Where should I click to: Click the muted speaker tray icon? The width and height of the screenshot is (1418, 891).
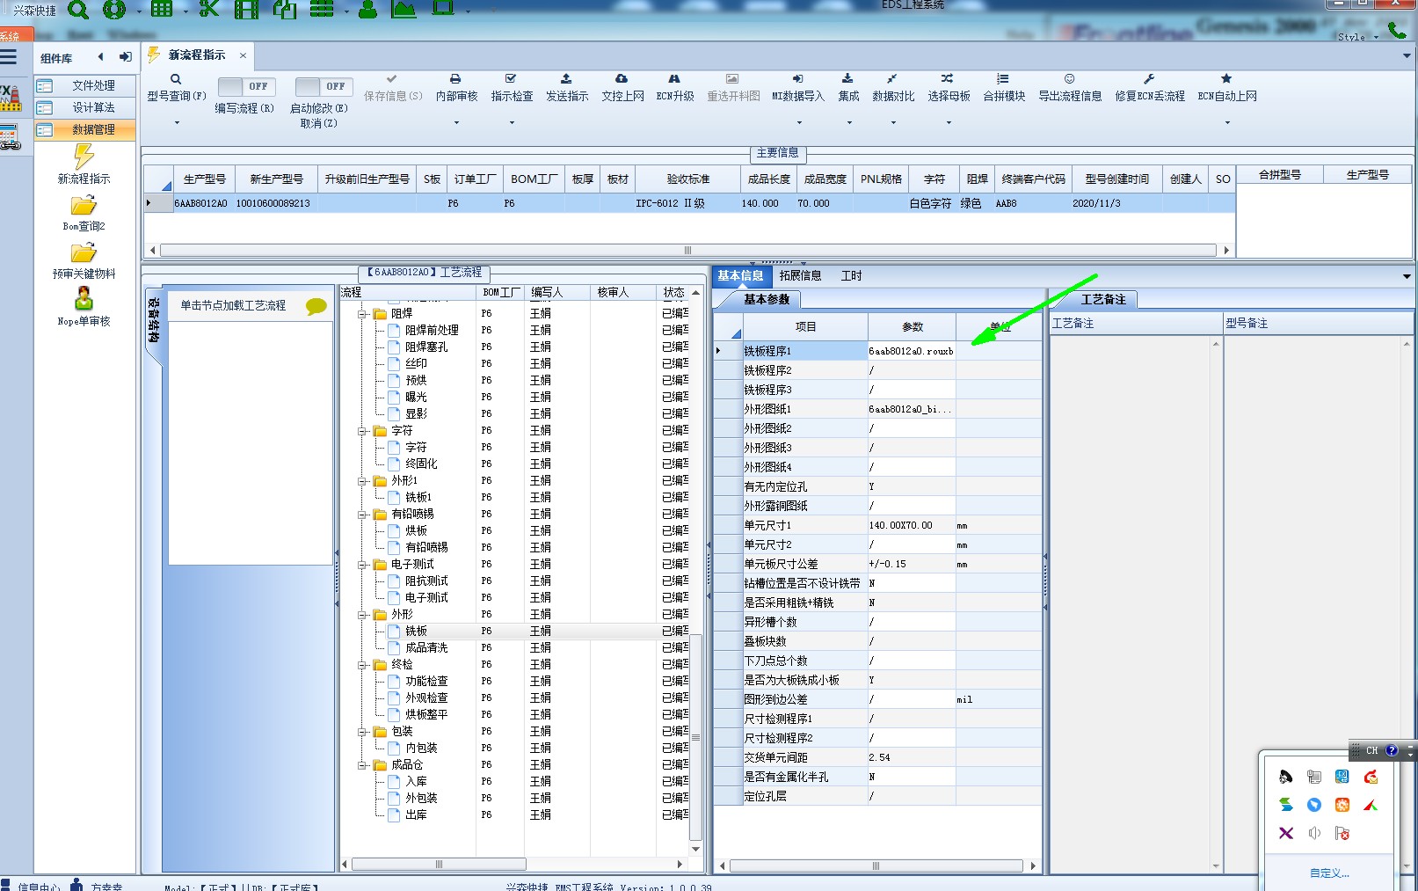click(x=1314, y=833)
